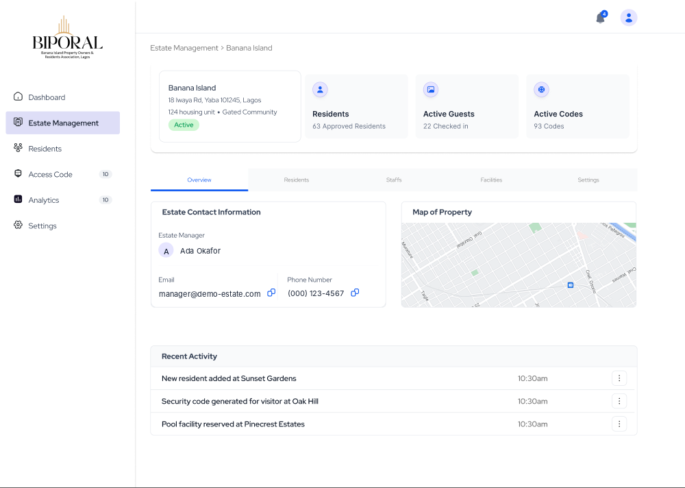Switch to the Residents tab
Screen dimensions: 685x488
(x=297, y=180)
